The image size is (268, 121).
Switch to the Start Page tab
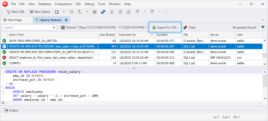tap(17, 20)
